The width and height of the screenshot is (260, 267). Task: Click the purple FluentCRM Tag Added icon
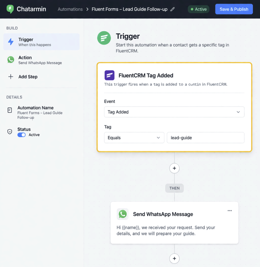pyautogui.click(x=109, y=75)
